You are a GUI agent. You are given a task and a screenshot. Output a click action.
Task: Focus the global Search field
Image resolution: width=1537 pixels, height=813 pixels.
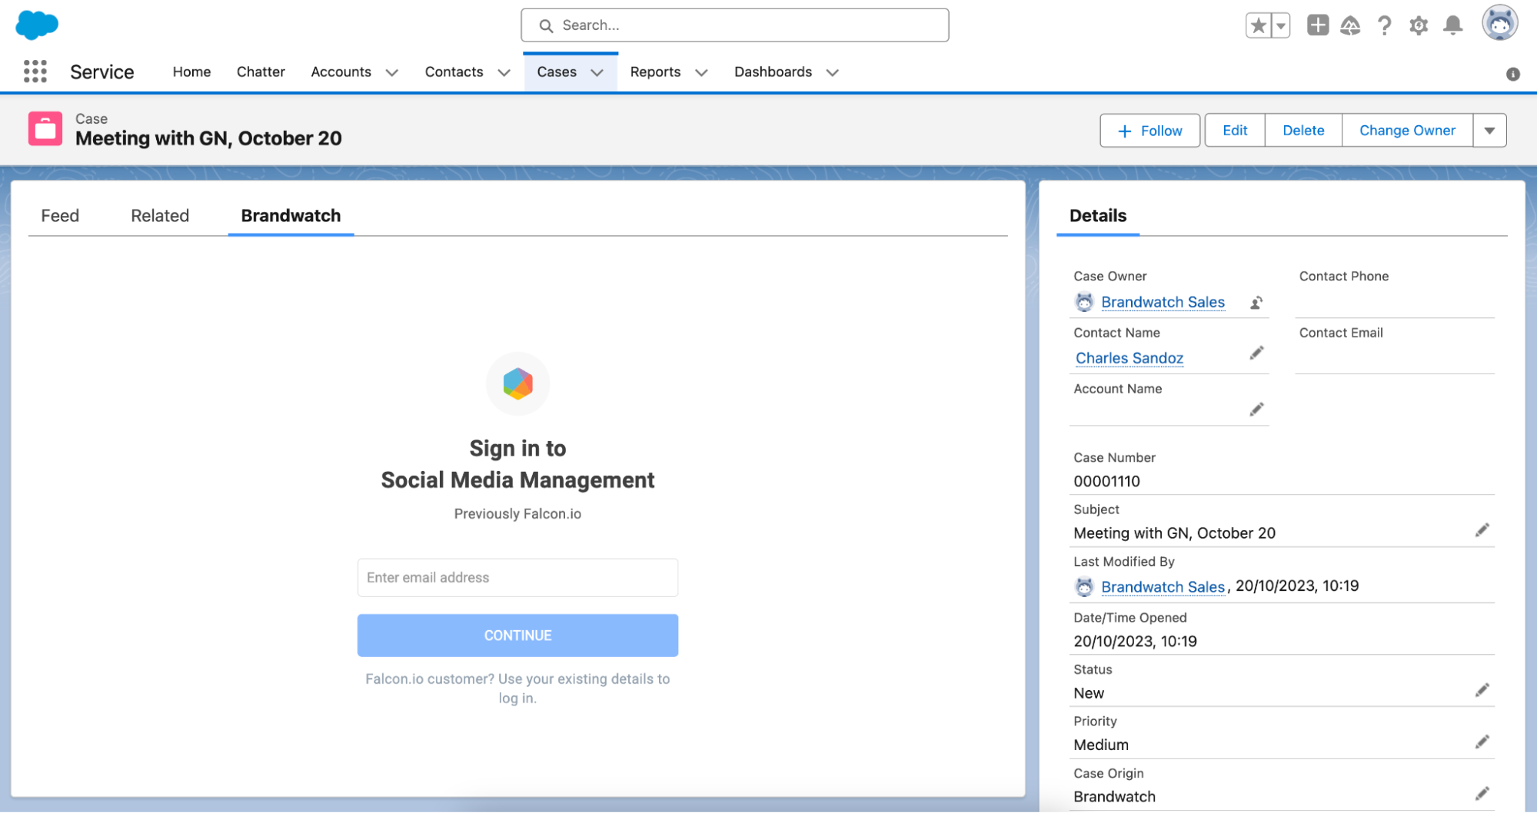click(x=734, y=25)
